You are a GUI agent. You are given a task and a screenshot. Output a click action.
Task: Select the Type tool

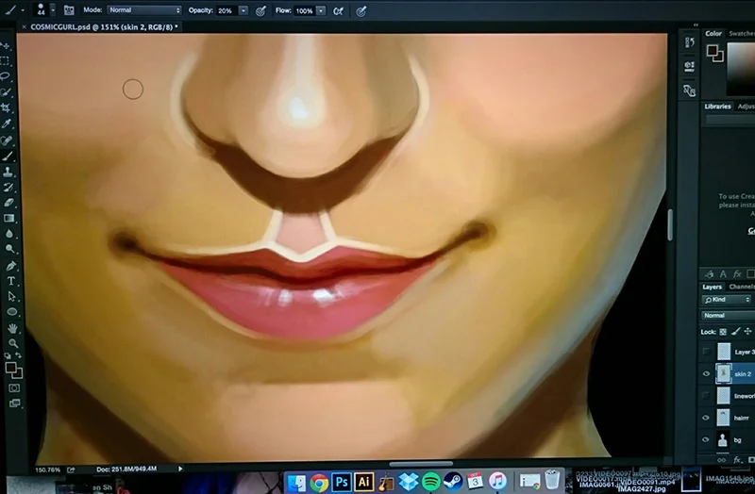tap(11, 281)
